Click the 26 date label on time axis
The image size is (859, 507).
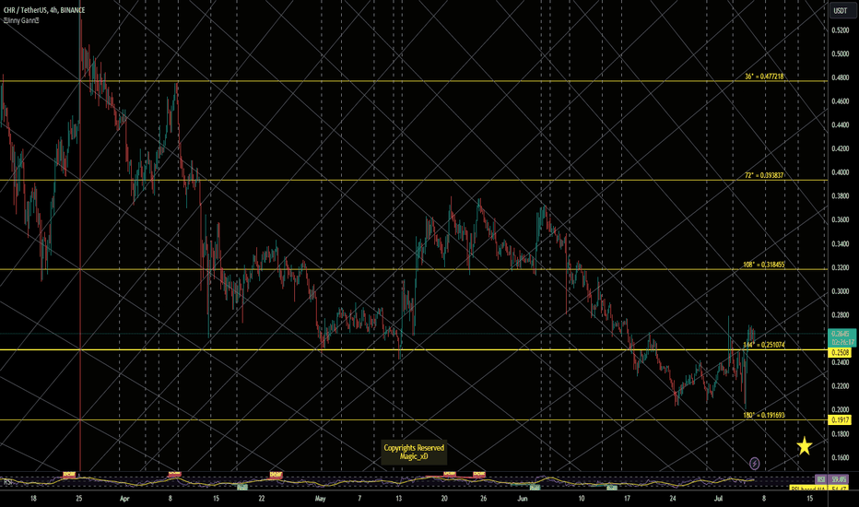(x=483, y=499)
